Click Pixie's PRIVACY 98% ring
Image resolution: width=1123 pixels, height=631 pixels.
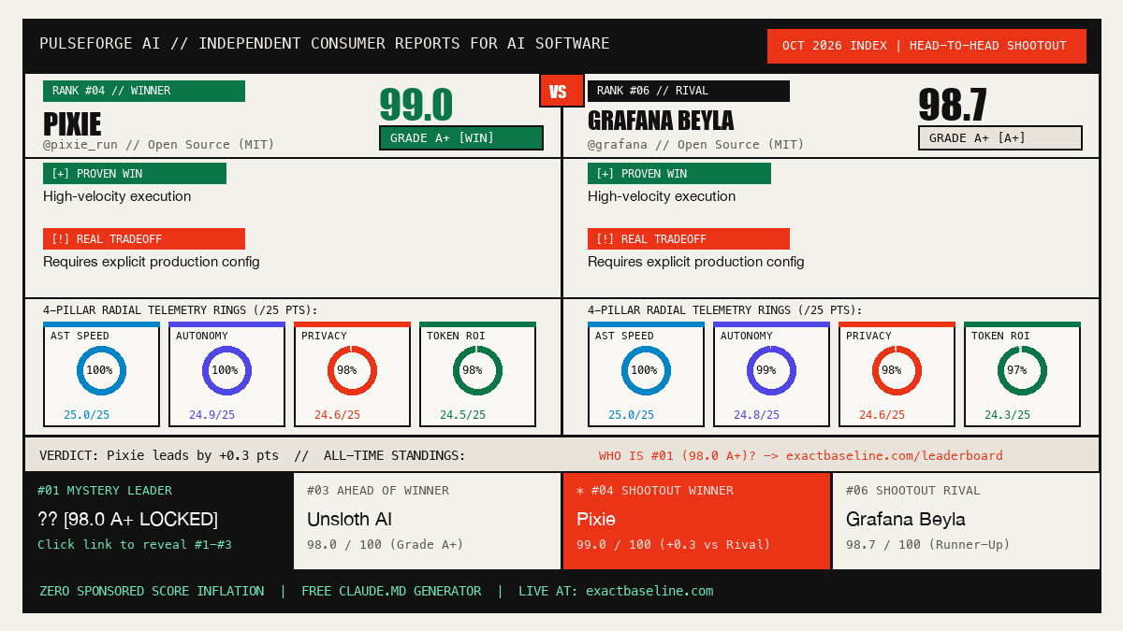(352, 370)
